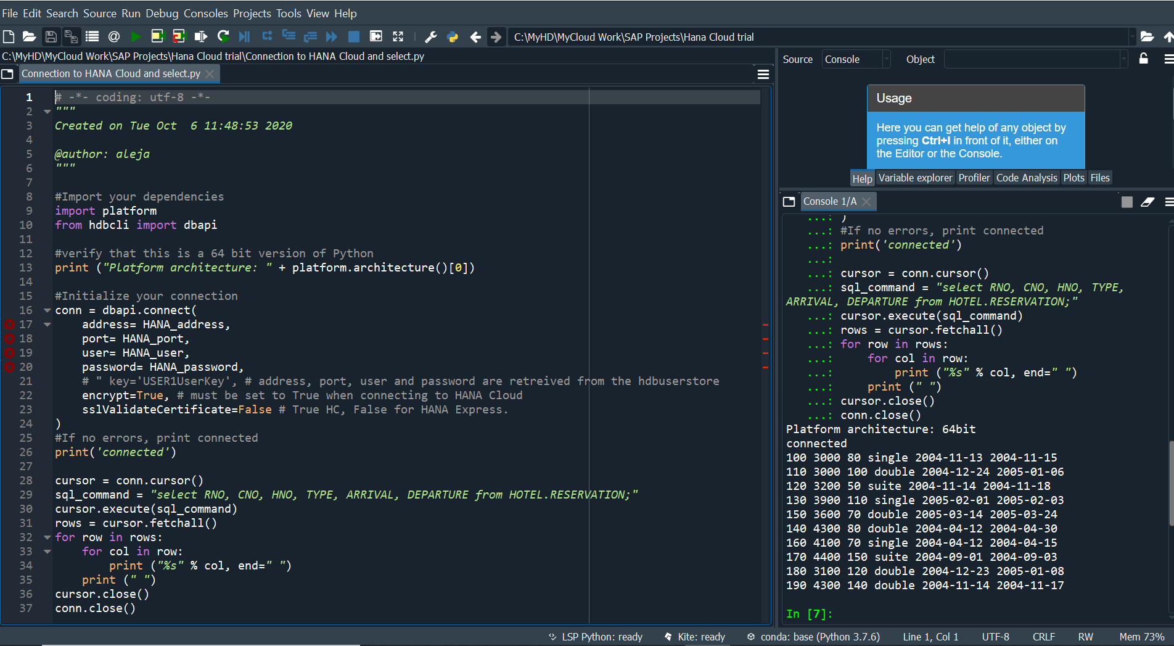Go back with the left arrow

tap(475, 37)
